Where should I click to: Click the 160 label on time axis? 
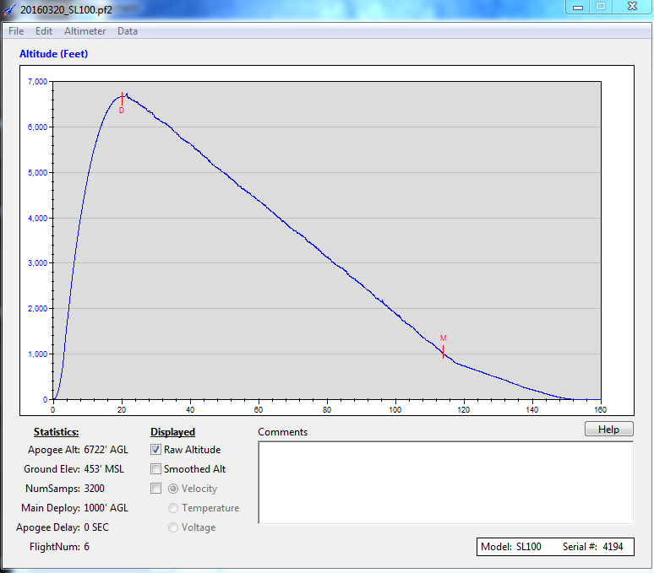600,410
